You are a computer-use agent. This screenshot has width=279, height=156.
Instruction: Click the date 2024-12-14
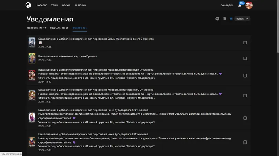click(x=45, y=60)
